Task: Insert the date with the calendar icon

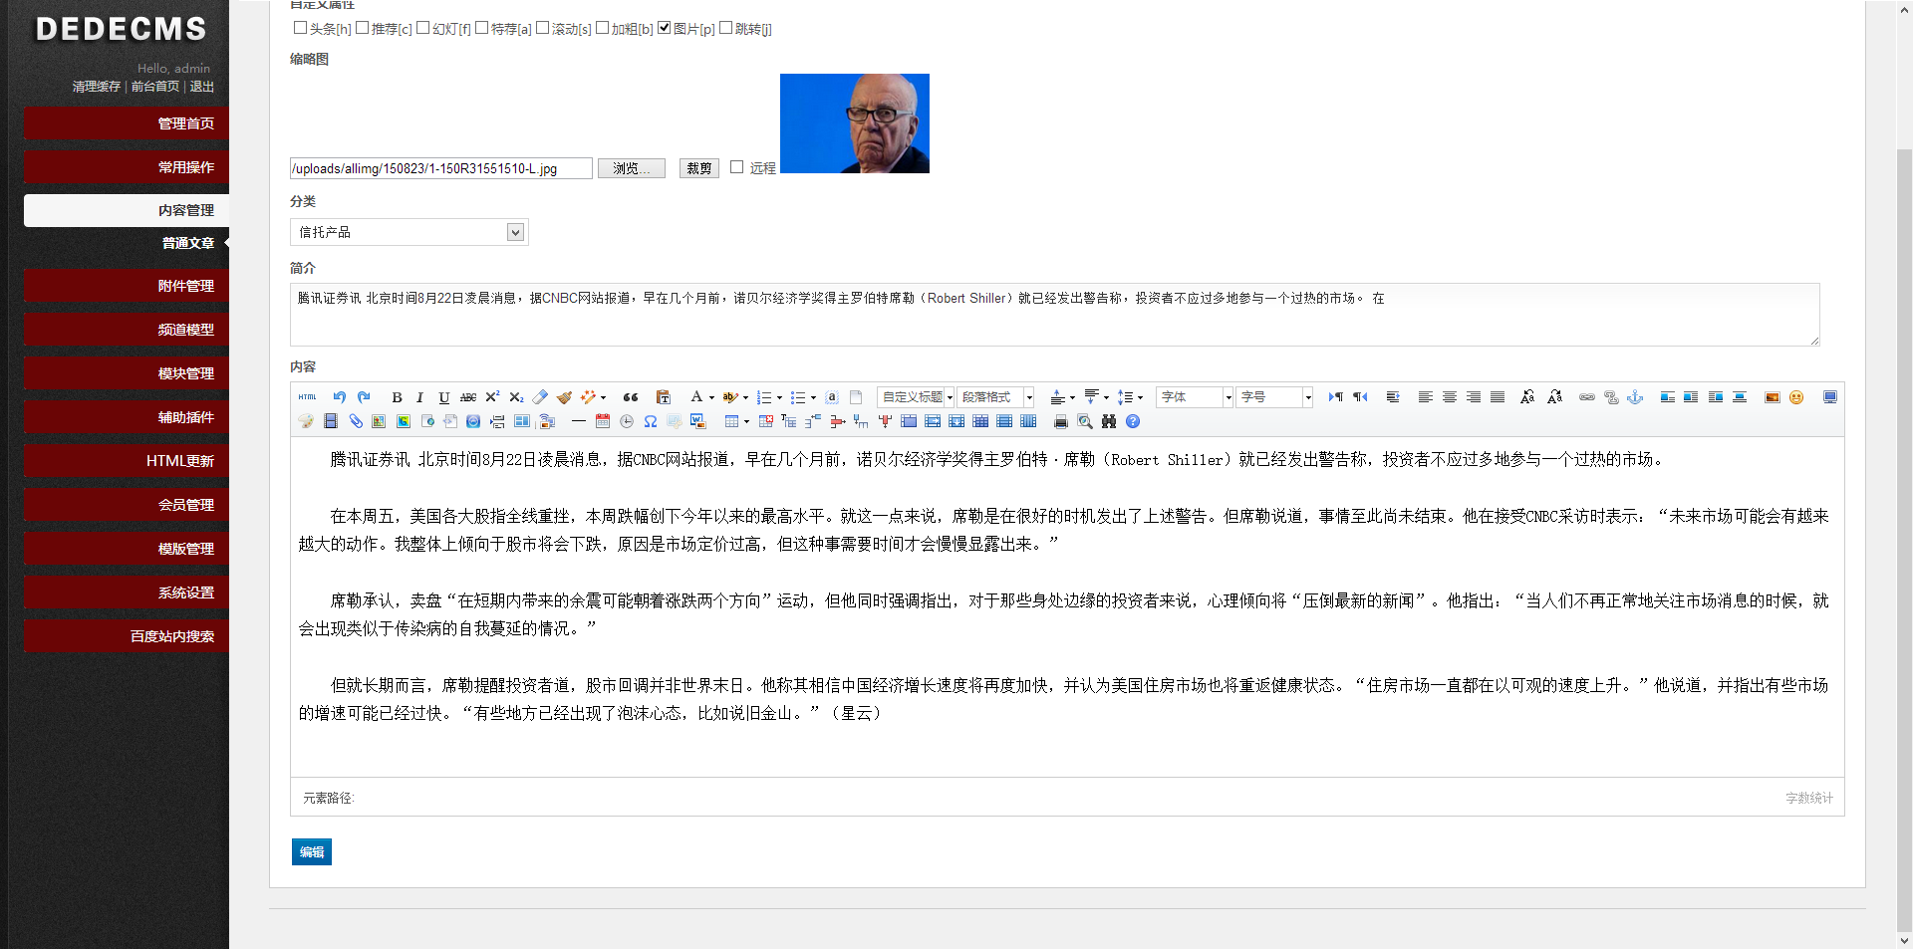Action: click(x=603, y=421)
